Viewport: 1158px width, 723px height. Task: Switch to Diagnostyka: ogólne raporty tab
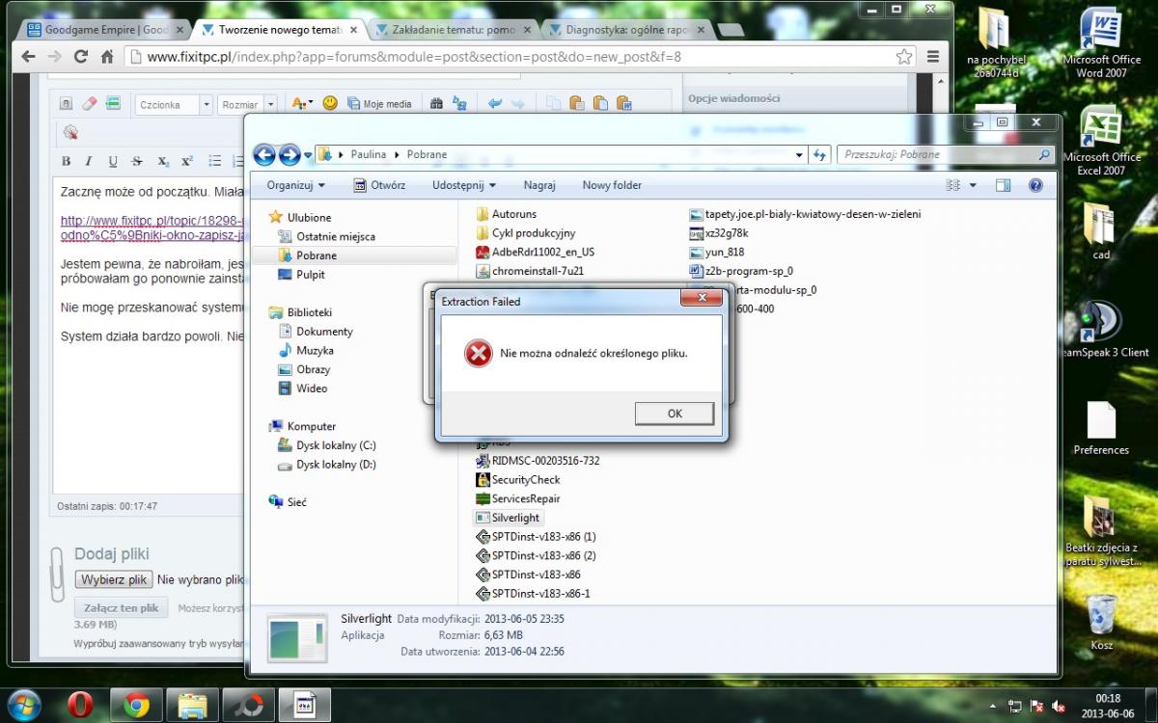[x=627, y=30]
